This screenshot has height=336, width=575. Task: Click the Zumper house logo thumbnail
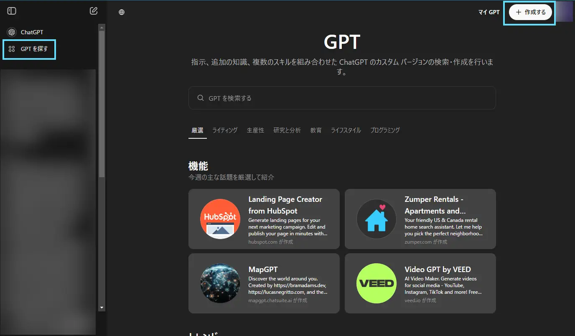(377, 219)
